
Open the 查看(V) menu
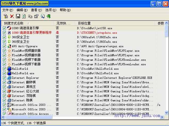[x=36, y=10]
